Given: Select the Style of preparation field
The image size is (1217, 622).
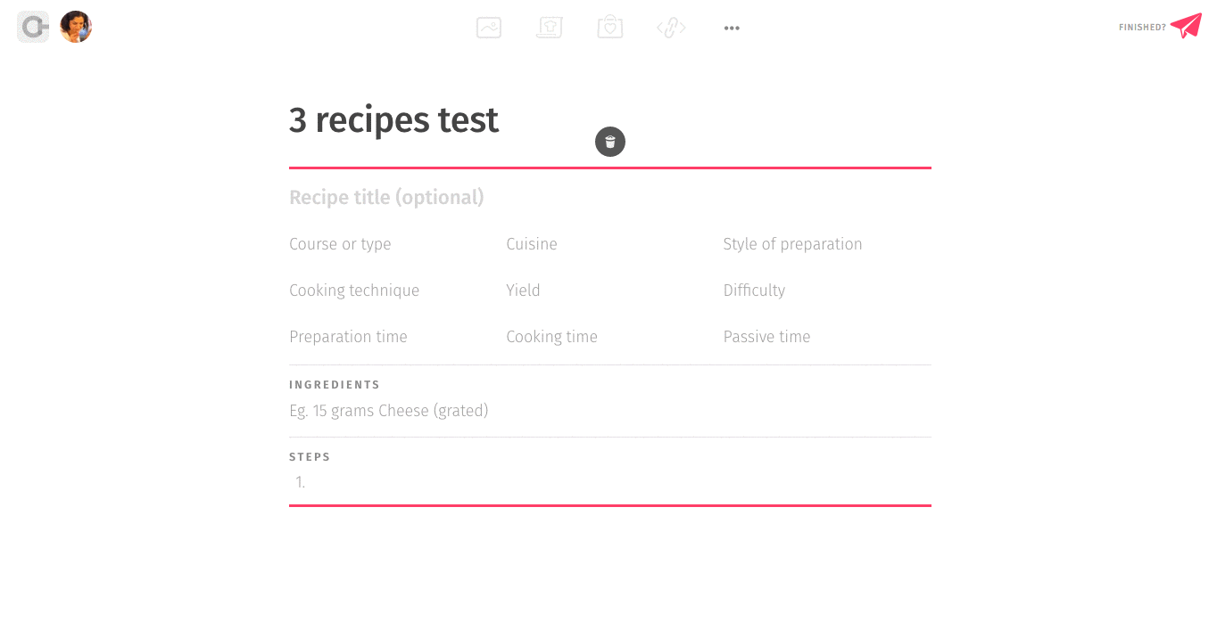Looking at the screenshot, I should click(x=792, y=244).
